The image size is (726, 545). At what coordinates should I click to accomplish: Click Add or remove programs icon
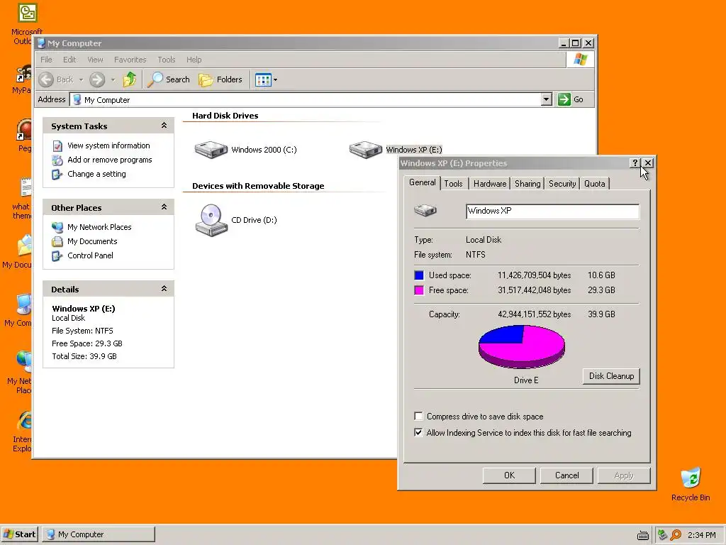(x=57, y=160)
